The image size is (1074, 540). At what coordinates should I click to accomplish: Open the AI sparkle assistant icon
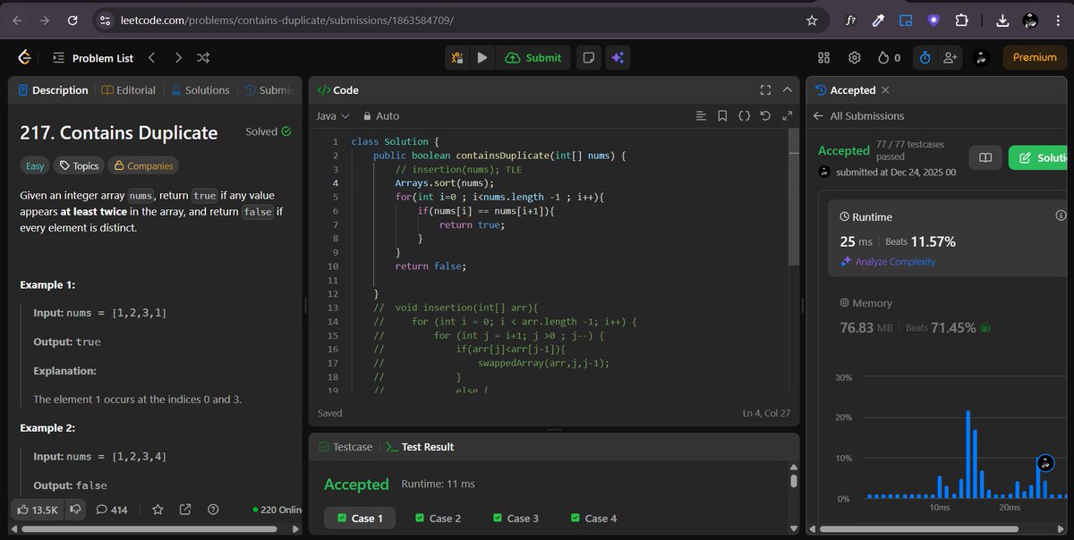coord(617,57)
